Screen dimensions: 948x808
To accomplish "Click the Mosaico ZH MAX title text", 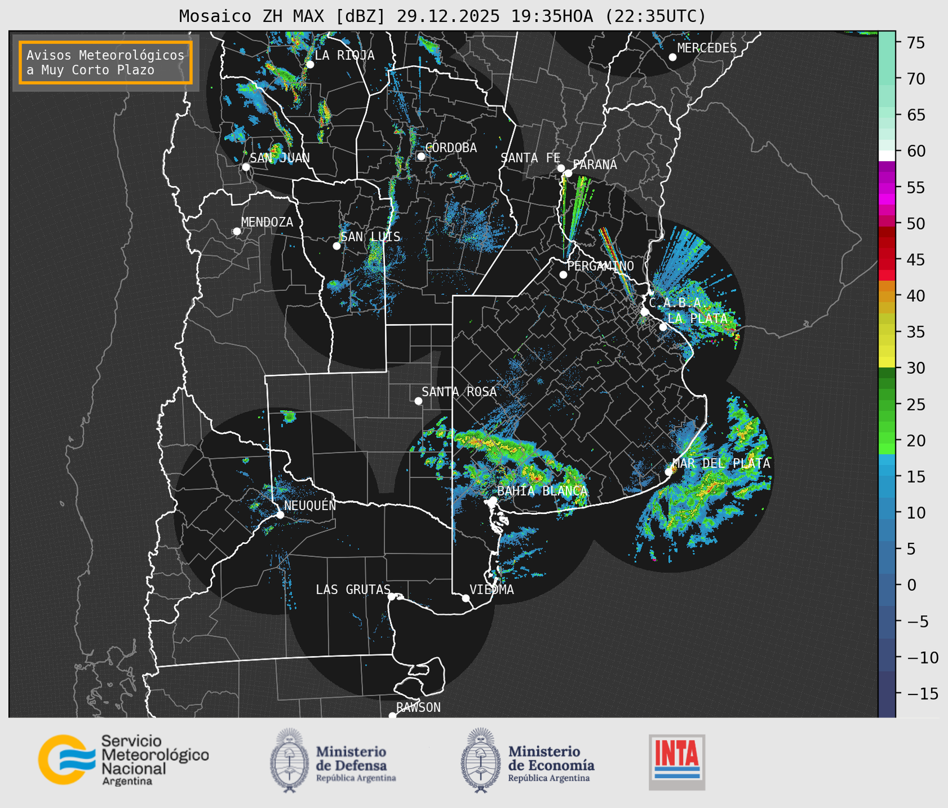I will [x=442, y=16].
